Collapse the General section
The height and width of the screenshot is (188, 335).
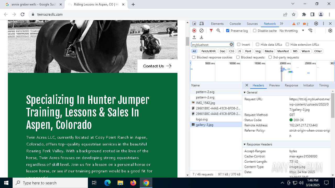[245, 92]
